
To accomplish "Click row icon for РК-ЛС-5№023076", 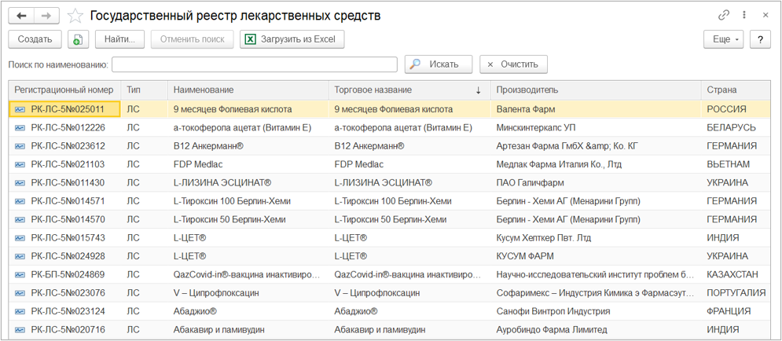I will 20,292.
